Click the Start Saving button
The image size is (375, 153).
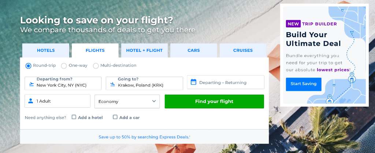(303, 84)
